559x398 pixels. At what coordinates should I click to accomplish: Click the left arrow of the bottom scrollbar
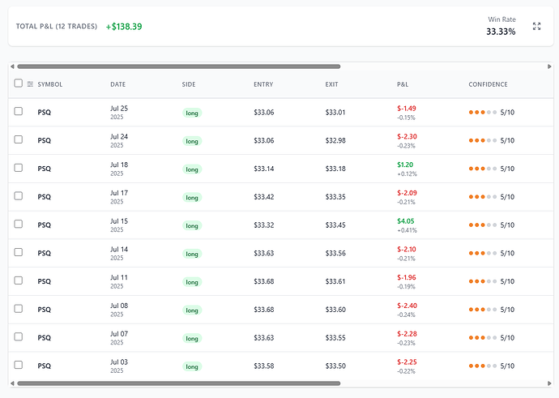tap(12, 383)
